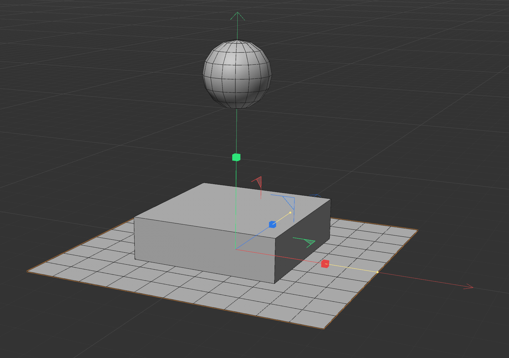Grab the red X-axis cube handle
Image resolution: width=509 pixels, height=358 pixels.
coord(325,264)
